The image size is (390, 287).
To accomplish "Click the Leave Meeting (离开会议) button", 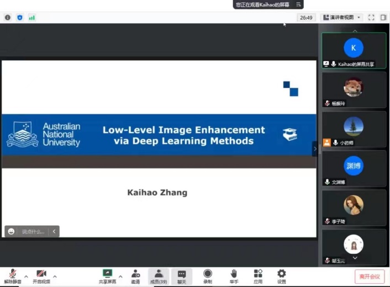I will [369, 276].
